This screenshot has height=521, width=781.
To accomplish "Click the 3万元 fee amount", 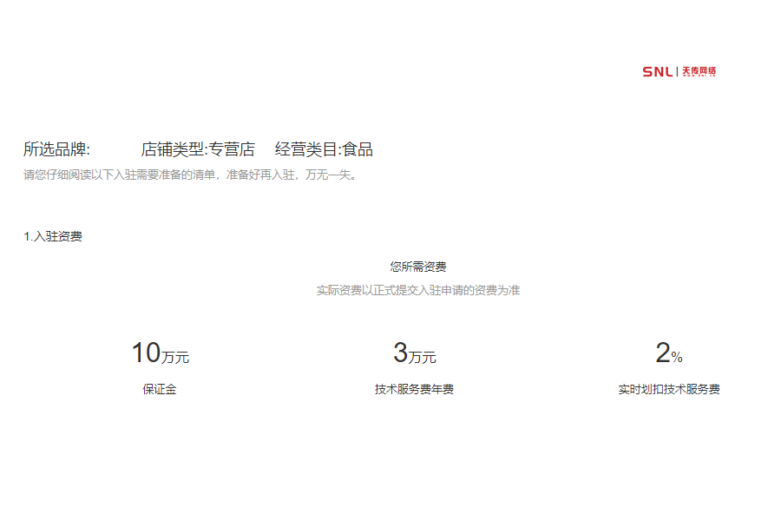I will [x=417, y=353].
